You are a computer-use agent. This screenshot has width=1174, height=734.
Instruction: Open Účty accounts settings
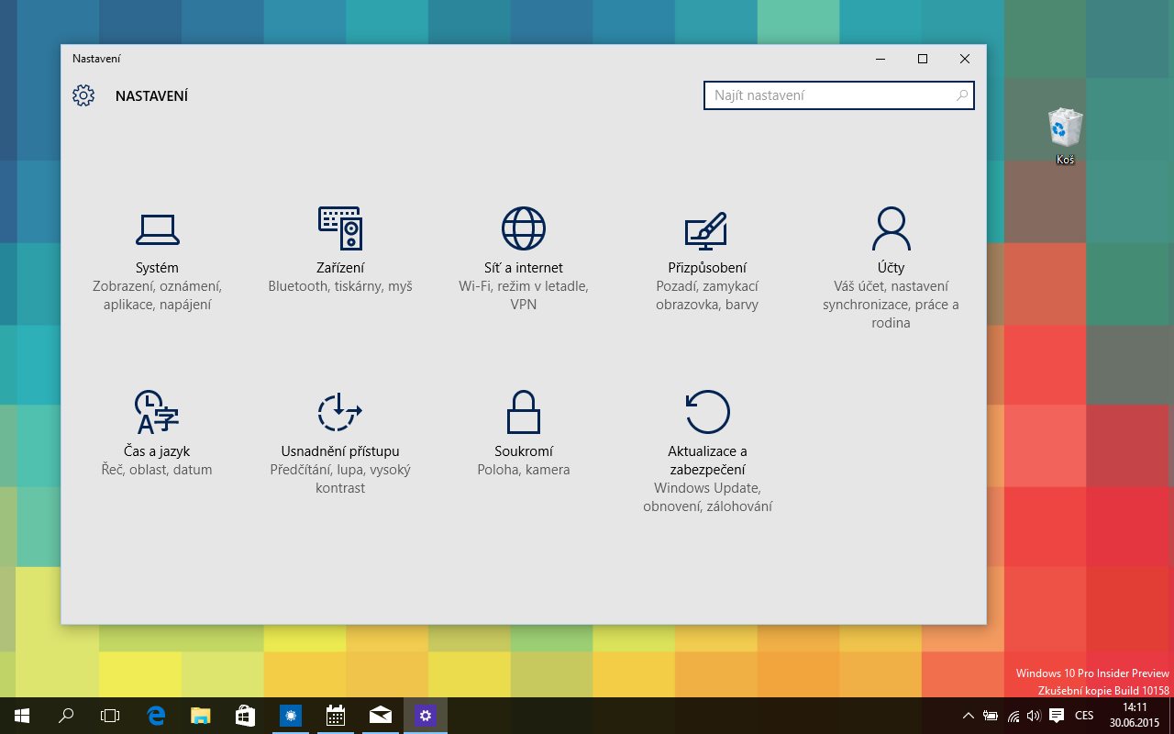click(891, 269)
